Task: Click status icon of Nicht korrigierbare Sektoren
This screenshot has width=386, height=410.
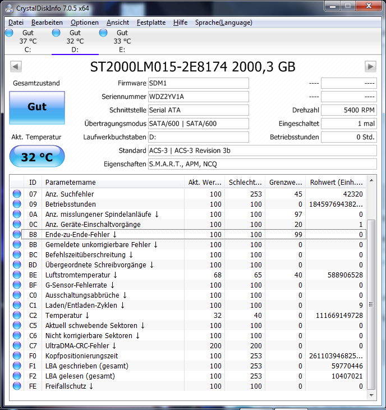Action: point(17,335)
